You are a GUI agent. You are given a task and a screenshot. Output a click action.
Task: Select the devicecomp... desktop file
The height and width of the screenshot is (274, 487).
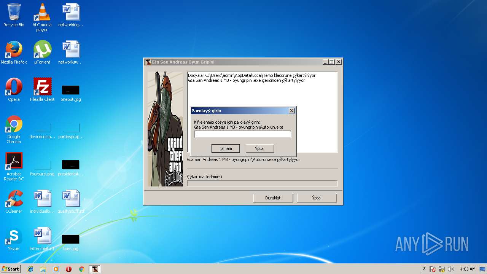(42, 131)
